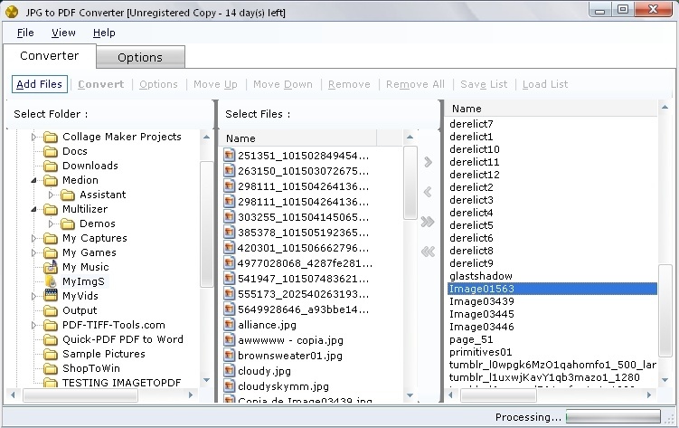Click icon of 251351_101502849454 file
Image resolution: width=679 pixels, height=428 pixels.
tap(229, 155)
